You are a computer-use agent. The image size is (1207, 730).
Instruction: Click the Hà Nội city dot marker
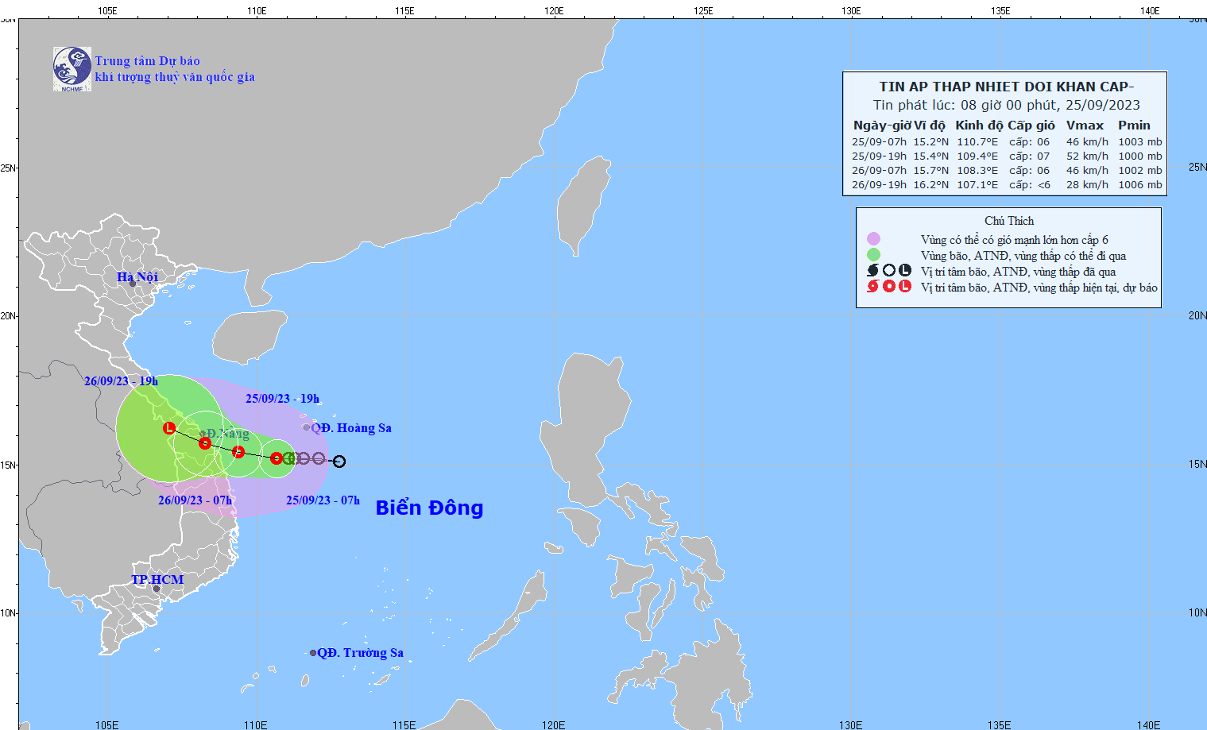tap(133, 284)
